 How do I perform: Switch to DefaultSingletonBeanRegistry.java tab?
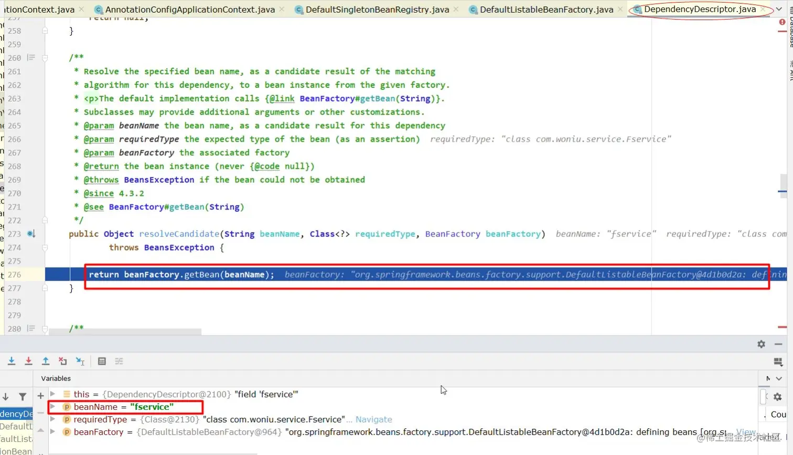377,9
